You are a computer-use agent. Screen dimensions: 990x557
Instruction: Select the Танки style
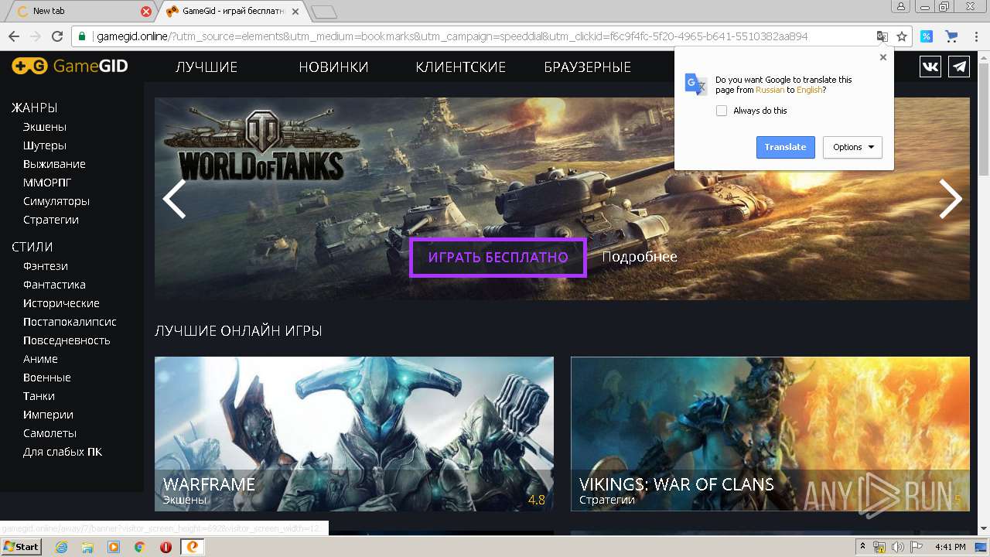click(x=39, y=396)
